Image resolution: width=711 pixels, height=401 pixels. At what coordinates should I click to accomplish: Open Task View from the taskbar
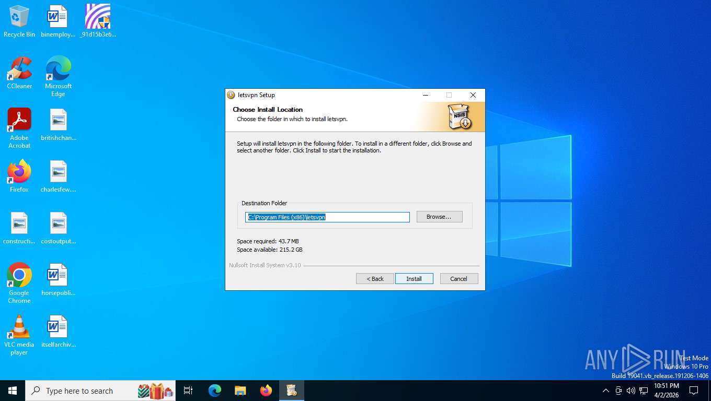point(188,391)
